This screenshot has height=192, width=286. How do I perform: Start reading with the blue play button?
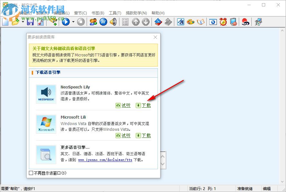pyautogui.click(x=66, y=22)
